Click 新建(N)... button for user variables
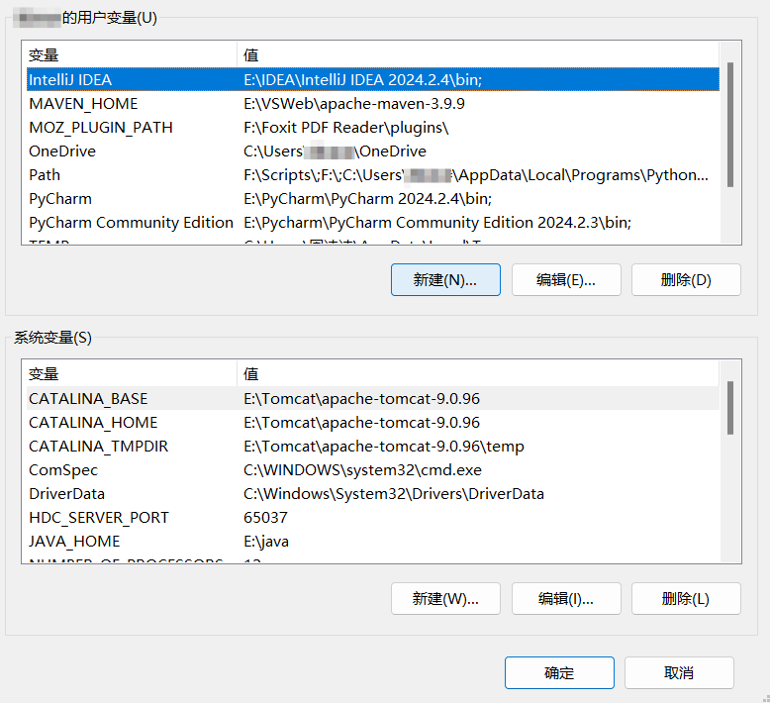This screenshot has width=770, height=703. pos(445,279)
